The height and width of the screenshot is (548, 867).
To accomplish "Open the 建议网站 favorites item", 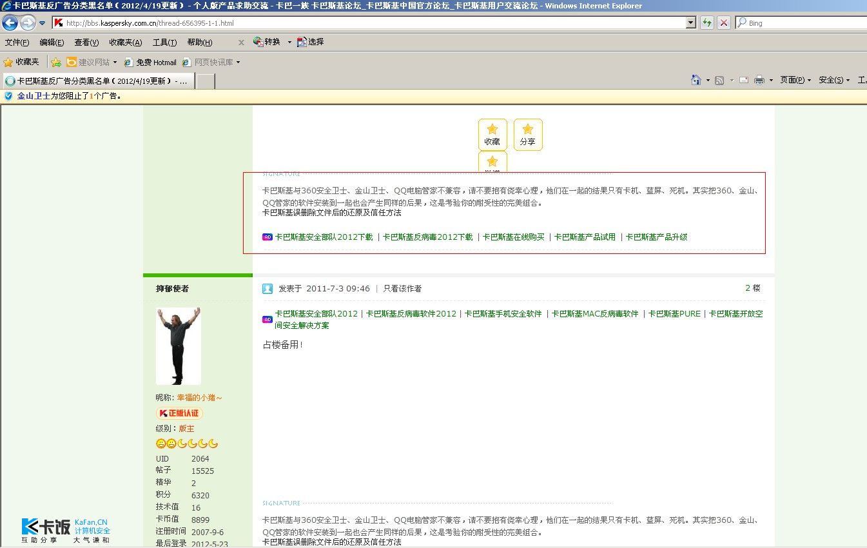I will pos(88,62).
